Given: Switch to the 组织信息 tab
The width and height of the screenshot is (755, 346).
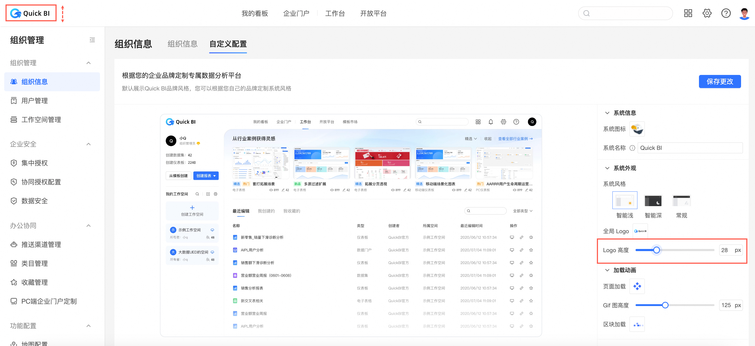Looking at the screenshot, I should click(x=182, y=44).
